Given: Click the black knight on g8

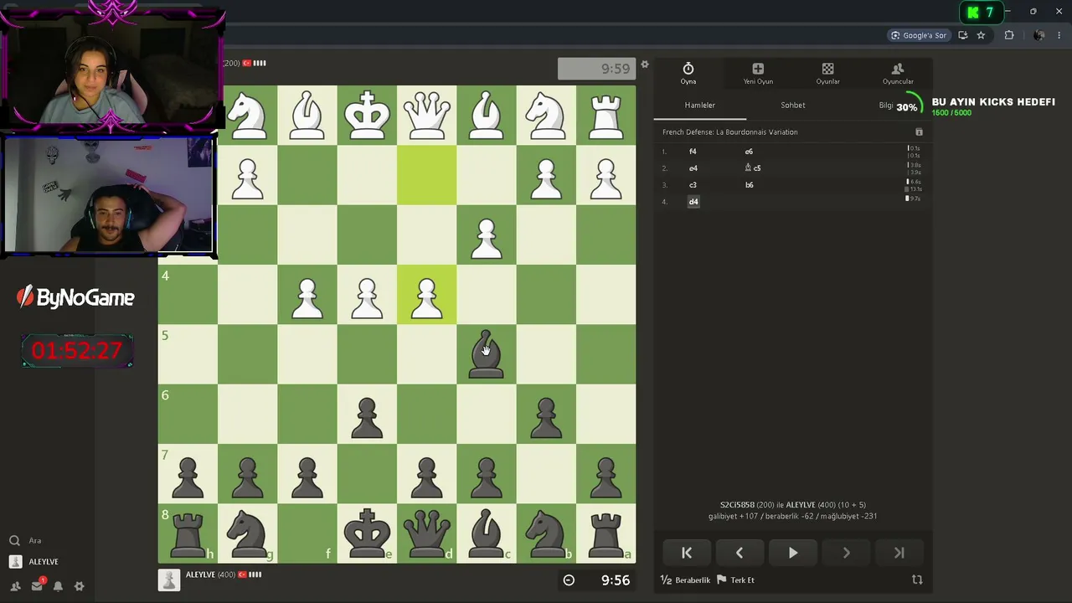Looking at the screenshot, I should (x=247, y=533).
